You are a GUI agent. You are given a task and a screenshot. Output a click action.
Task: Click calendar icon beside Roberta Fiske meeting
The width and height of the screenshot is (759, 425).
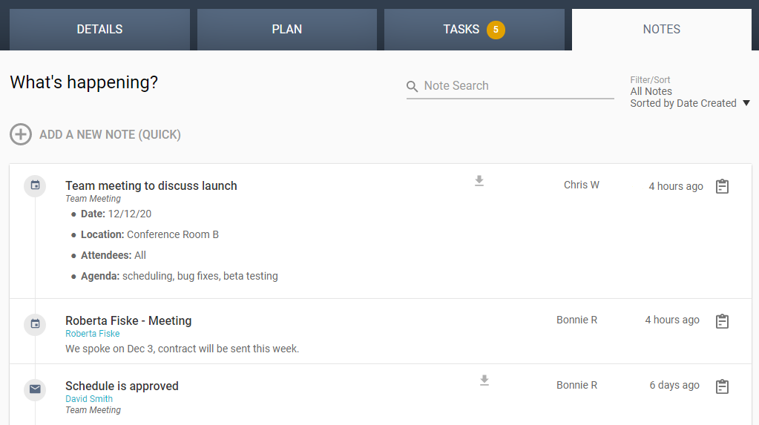pyautogui.click(x=35, y=324)
